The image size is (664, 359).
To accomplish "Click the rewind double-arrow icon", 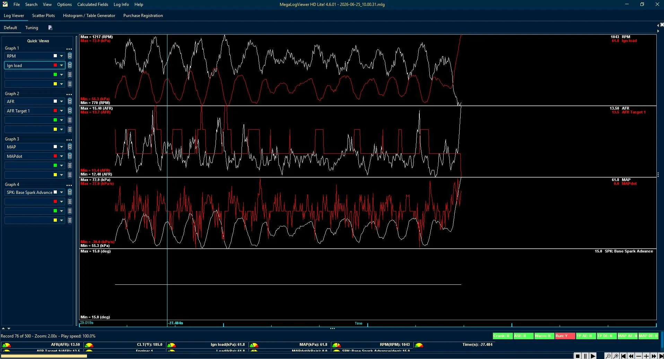I will pyautogui.click(x=631, y=356).
